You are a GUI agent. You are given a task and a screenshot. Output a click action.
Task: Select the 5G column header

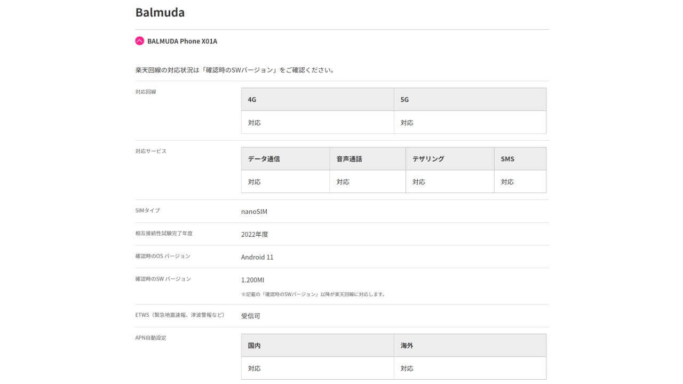click(x=404, y=99)
